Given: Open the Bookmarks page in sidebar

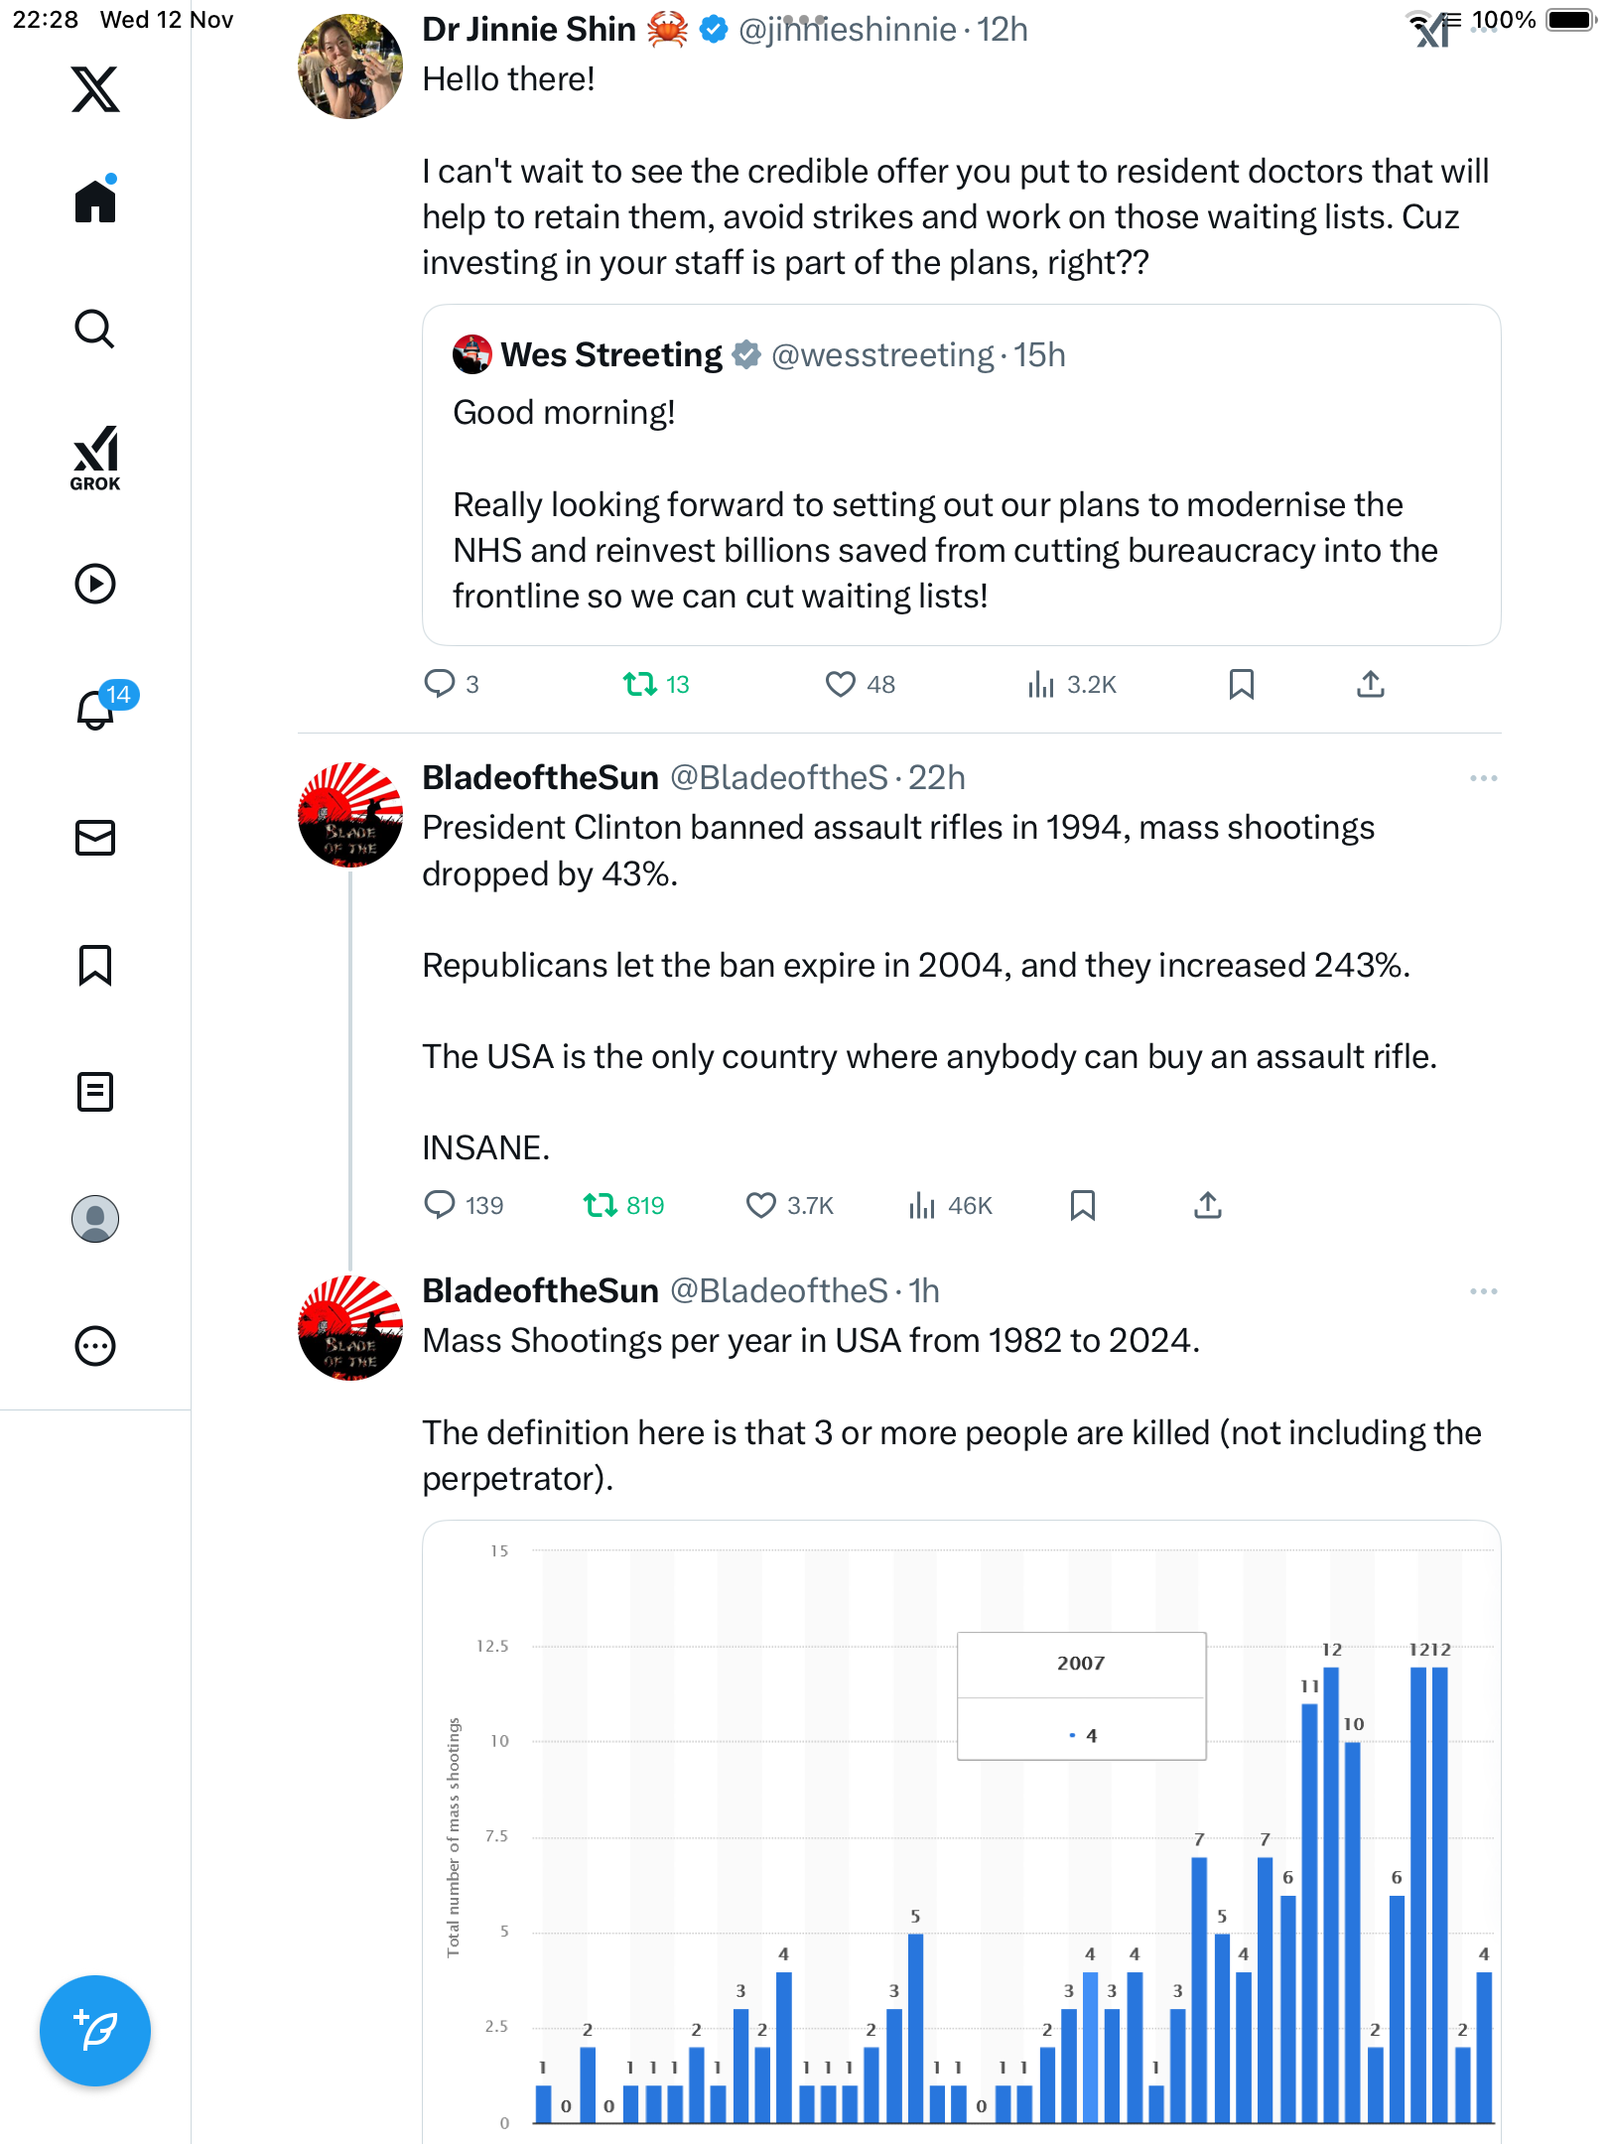Looking at the screenshot, I should [95, 965].
